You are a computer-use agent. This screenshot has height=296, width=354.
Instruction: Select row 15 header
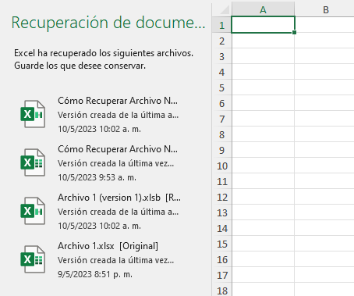click(x=221, y=244)
